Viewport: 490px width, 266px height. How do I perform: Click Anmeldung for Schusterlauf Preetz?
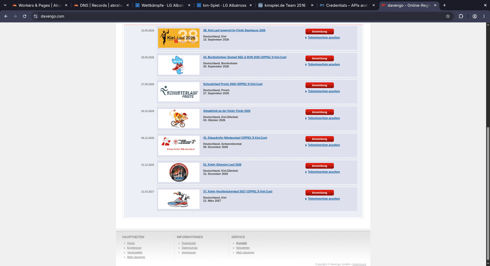click(319, 85)
